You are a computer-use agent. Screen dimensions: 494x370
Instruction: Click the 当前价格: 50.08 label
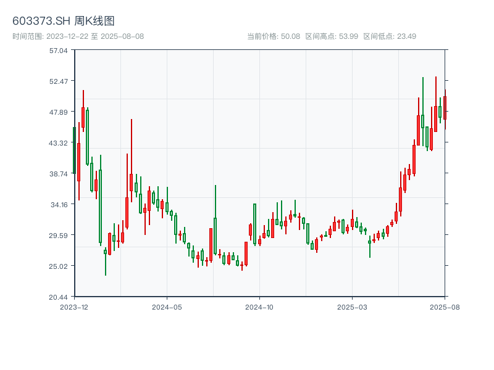274,36
